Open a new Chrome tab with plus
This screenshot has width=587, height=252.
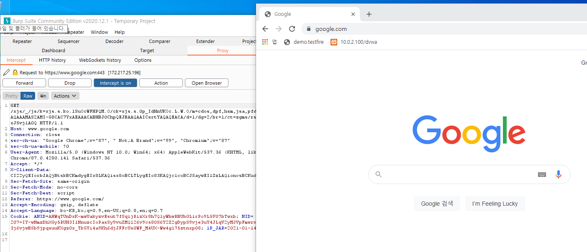369,14
